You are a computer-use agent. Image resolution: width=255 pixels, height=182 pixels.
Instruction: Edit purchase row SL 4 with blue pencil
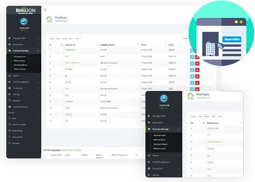tap(192, 70)
